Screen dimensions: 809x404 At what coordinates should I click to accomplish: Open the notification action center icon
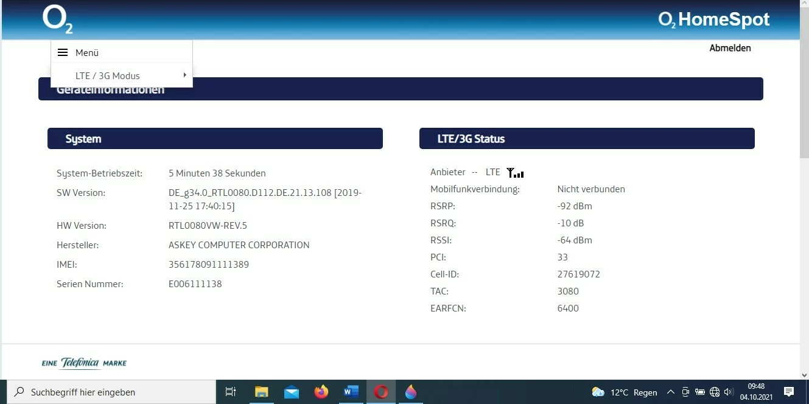[x=789, y=392]
